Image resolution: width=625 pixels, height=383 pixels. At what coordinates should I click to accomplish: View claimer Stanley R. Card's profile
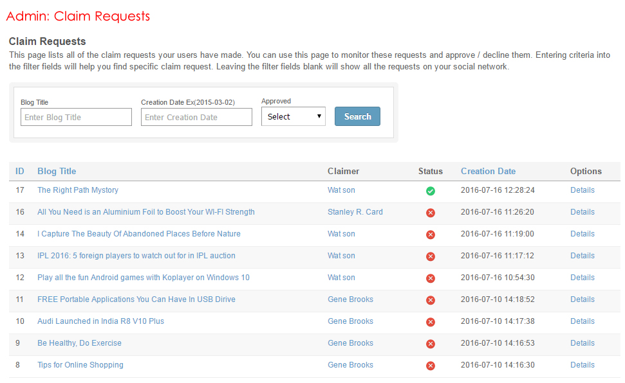pos(355,212)
